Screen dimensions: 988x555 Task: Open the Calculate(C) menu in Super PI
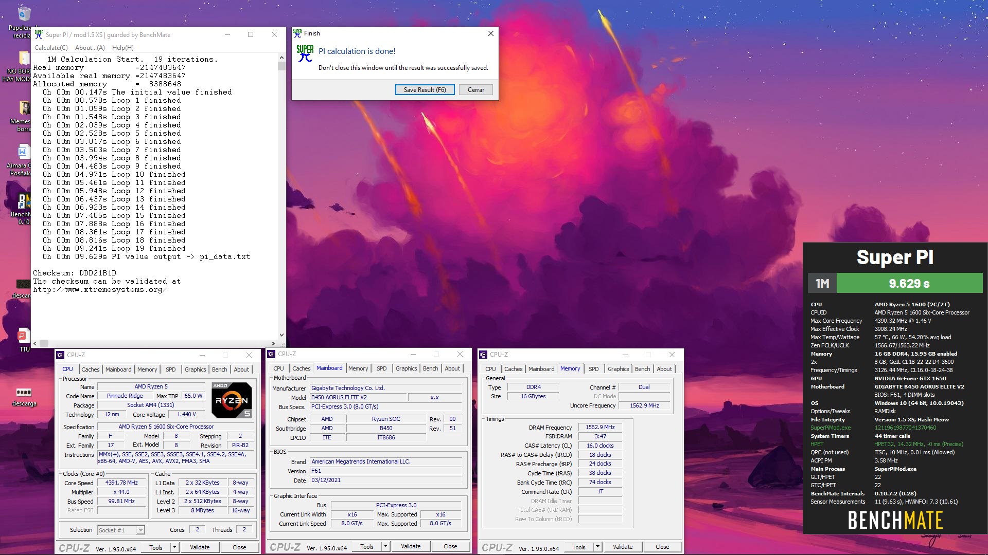51,48
